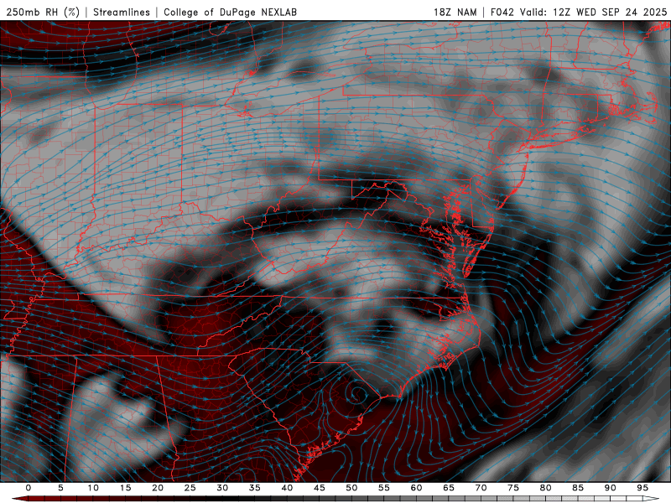Click the 'Valid: 12Z WED SEP 24 2025' text

594,12
